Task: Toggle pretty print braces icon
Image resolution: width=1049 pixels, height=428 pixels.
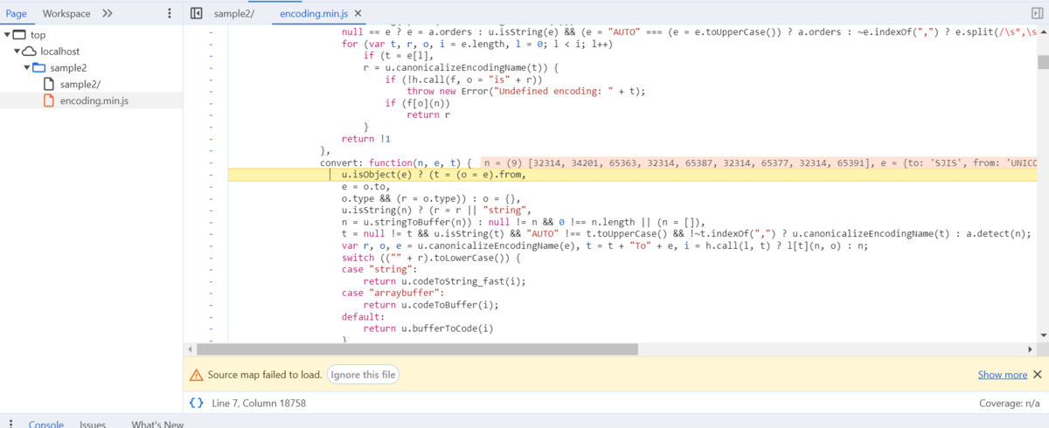Action: [x=197, y=403]
